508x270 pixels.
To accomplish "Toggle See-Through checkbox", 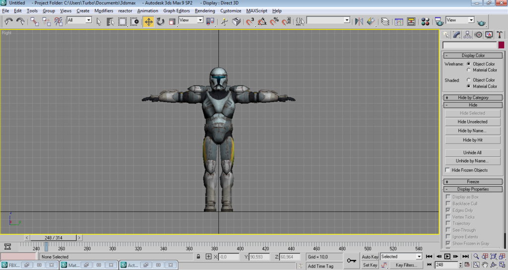I will (x=448, y=230).
